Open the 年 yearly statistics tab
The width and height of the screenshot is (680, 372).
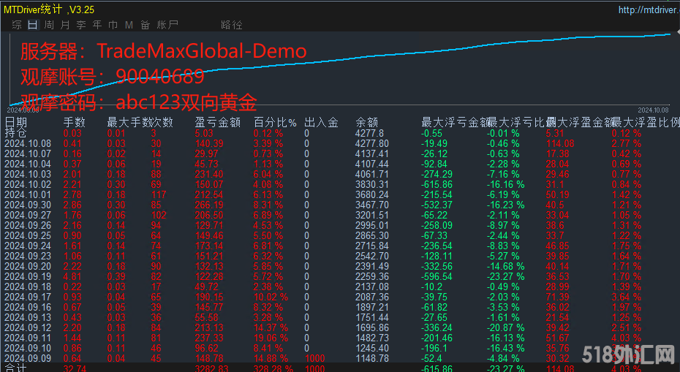click(x=97, y=25)
